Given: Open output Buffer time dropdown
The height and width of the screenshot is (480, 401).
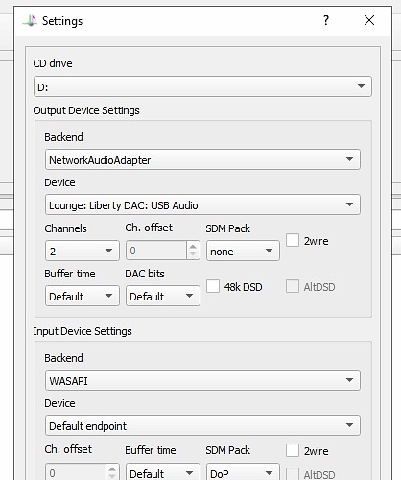Looking at the screenshot, I should pos(83,296).
